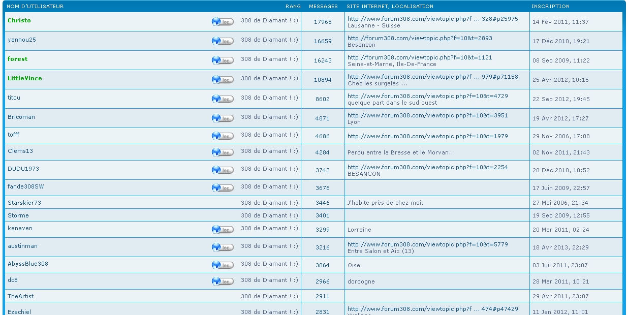Open DUDU1973's website topic link
The height and width of the screenshot is (315, 628).
click(427, 167)
